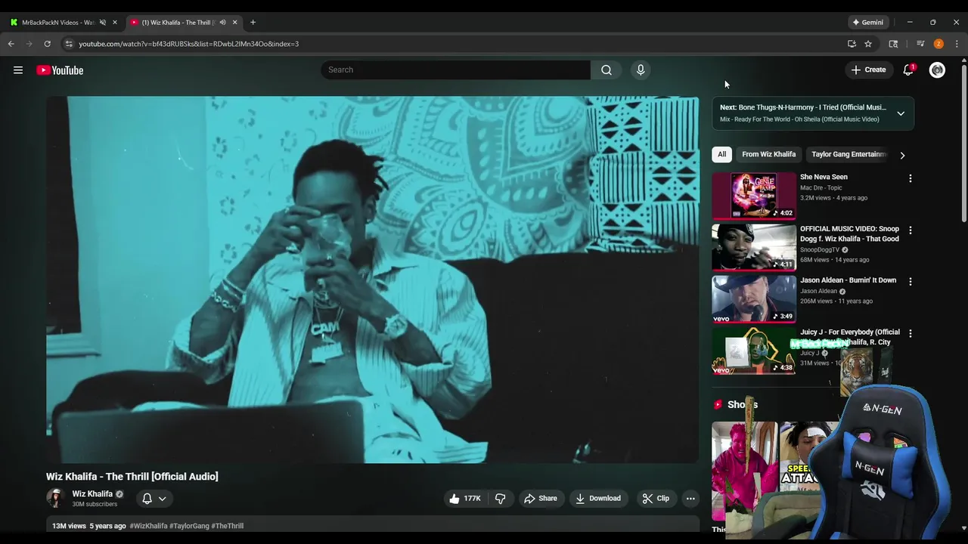Dislike the video with thumbs down

500,499
